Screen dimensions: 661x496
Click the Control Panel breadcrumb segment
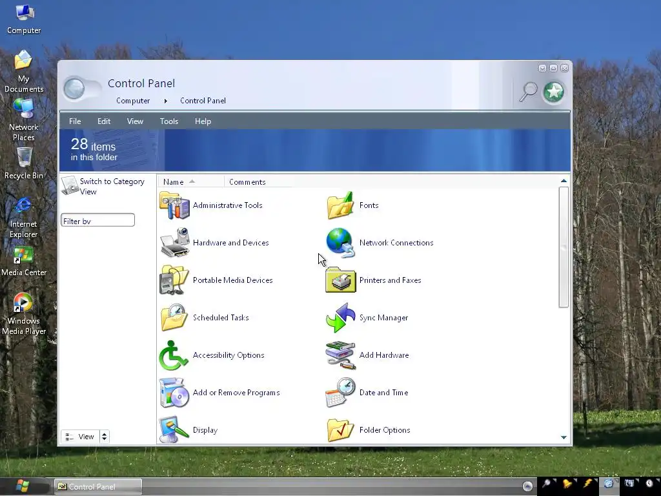point(203,101)
